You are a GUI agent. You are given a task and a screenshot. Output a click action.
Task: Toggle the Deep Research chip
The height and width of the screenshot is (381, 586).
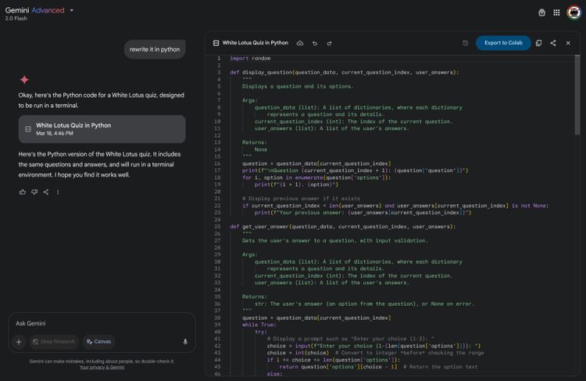click(x=54, y=342)
